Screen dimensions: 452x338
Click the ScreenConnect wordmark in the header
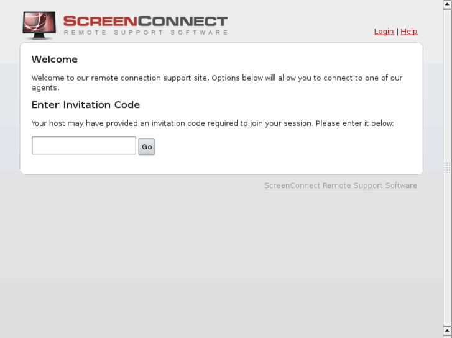click(145, 22)
